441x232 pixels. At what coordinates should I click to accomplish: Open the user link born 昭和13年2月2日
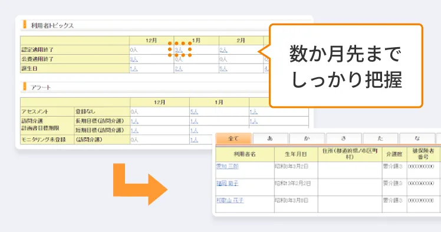pos(227,183)
